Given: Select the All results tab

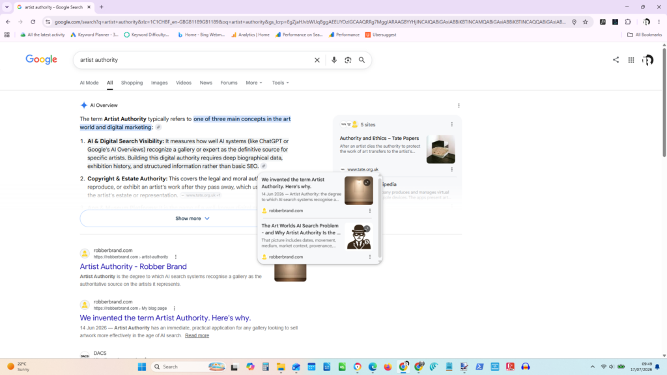Looking at the screenshot, I should pyautogui.click(x=109, y=83).
